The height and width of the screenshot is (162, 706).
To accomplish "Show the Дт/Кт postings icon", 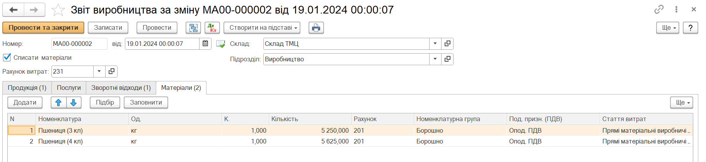I will pos(212,28).
